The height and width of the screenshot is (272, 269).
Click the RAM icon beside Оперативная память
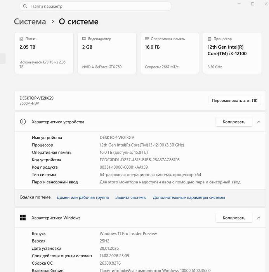pyautogui.click(x=147, y=39)
